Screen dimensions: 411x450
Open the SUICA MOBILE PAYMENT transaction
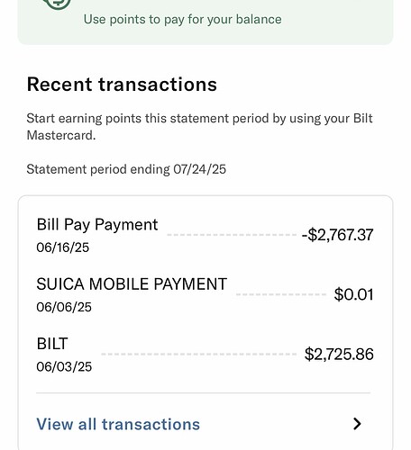pyautogui.click(x=205, y=295)
